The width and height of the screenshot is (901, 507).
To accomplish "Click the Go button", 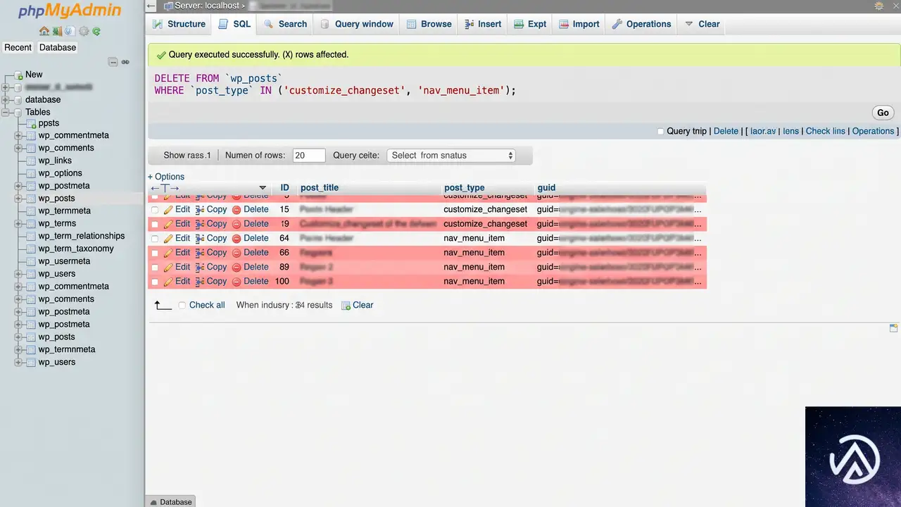I will coord(883,113).
